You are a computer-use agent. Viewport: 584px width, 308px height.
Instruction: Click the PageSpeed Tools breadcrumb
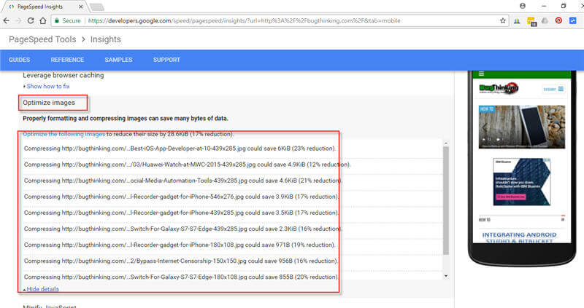(x=42, y=39)
